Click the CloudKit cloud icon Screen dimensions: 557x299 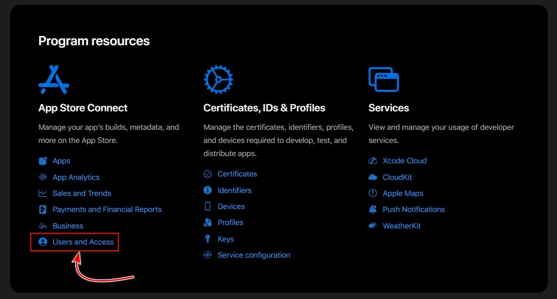372,177
